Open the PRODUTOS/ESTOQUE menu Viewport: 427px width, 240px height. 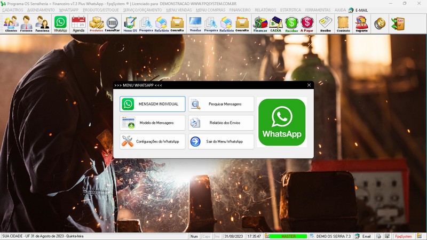(x=101, y=10)
